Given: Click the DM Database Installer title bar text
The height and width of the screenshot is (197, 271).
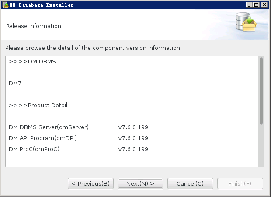Looking at the screenshot, I should coord(42,5).
